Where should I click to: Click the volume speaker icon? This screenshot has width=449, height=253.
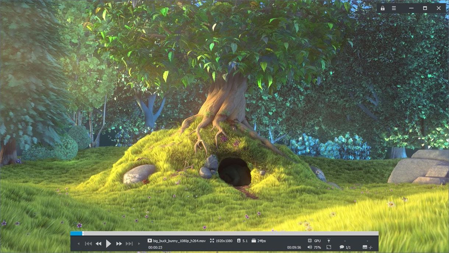click(x=310, y=247)
